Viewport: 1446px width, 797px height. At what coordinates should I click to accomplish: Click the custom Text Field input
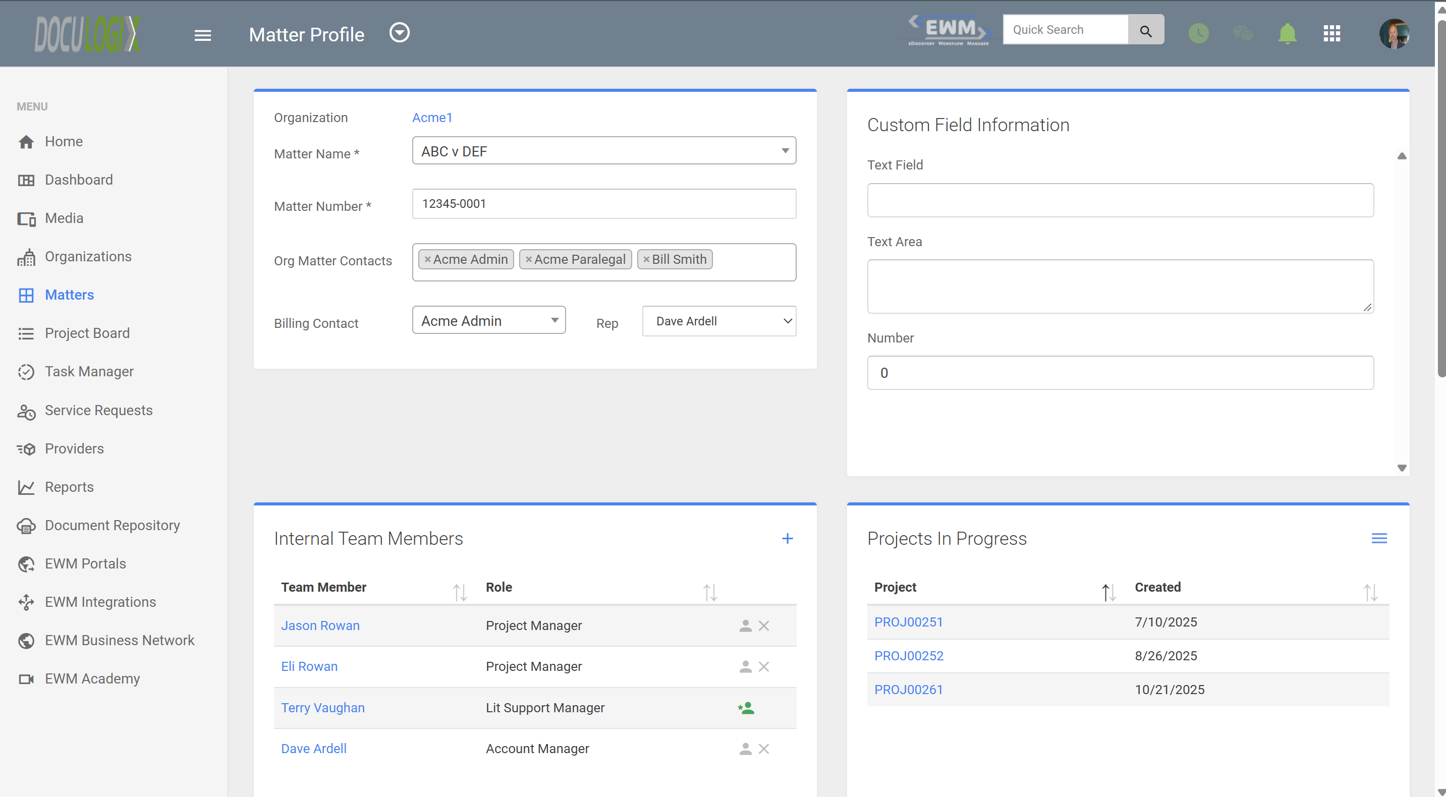pyautogui.click(x=1120, y=200)
